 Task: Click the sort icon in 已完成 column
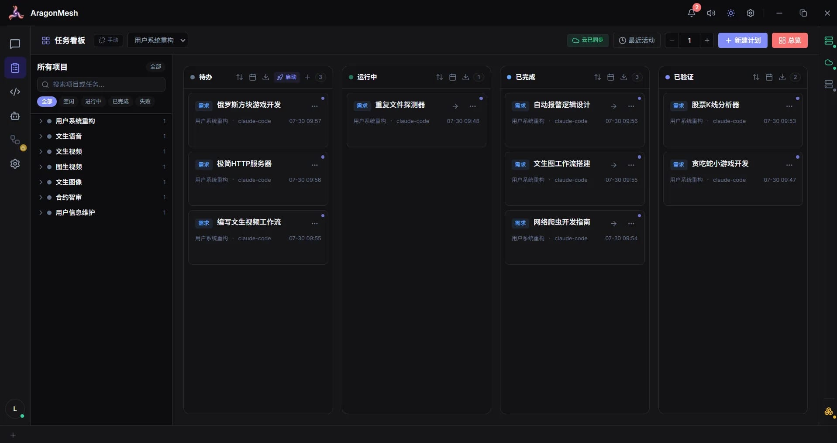tap(597, 77)
